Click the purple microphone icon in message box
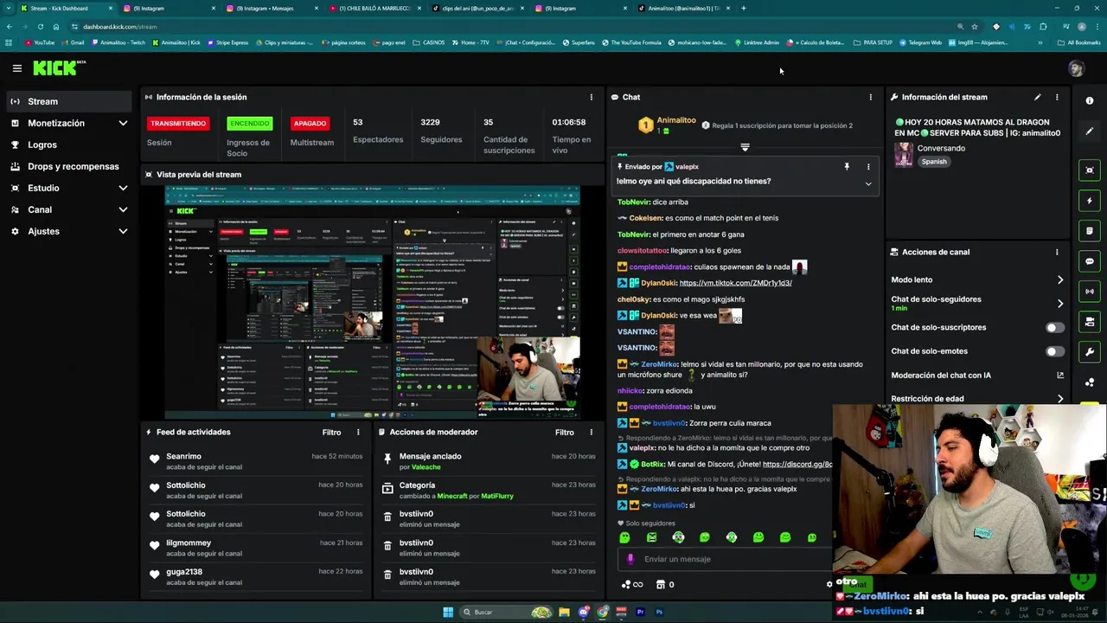Viewport: 1107px width, 623px height. pos(630,559)
